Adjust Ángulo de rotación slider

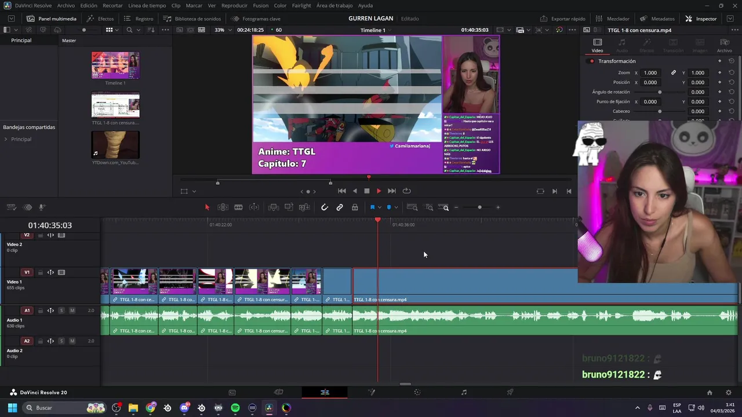(660, 92)
